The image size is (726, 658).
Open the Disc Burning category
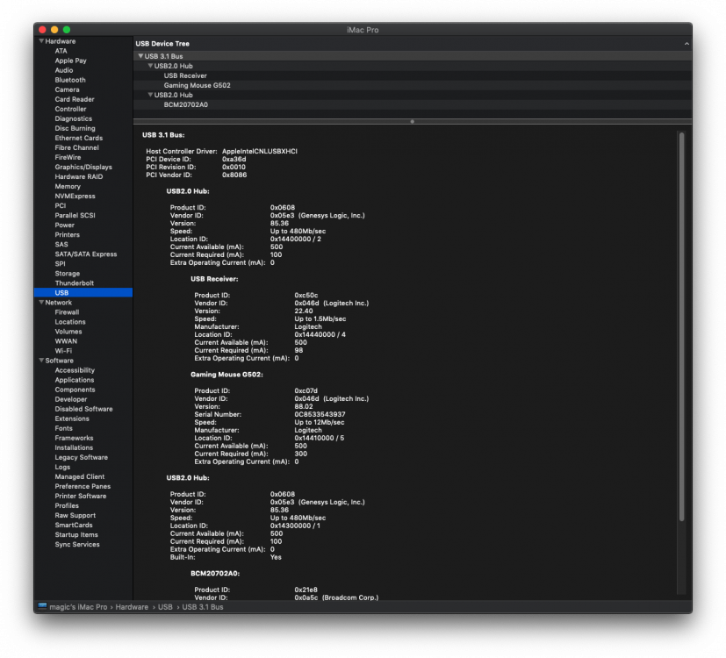[75, 128]
